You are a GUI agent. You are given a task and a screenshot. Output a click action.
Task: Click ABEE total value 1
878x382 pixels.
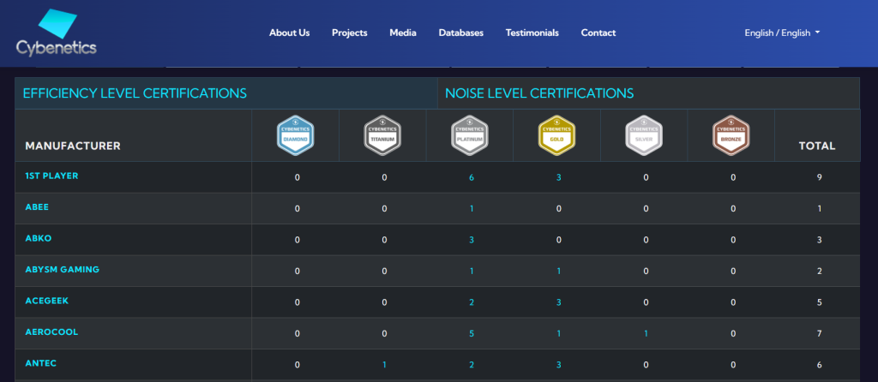click(x=819, y=209)
